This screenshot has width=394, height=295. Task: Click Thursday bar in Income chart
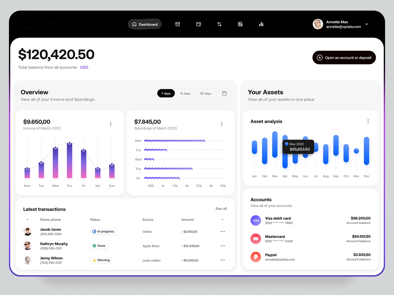[x=70, y=161]
